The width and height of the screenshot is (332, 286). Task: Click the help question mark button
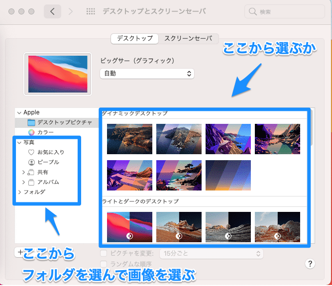click(310, 264)
